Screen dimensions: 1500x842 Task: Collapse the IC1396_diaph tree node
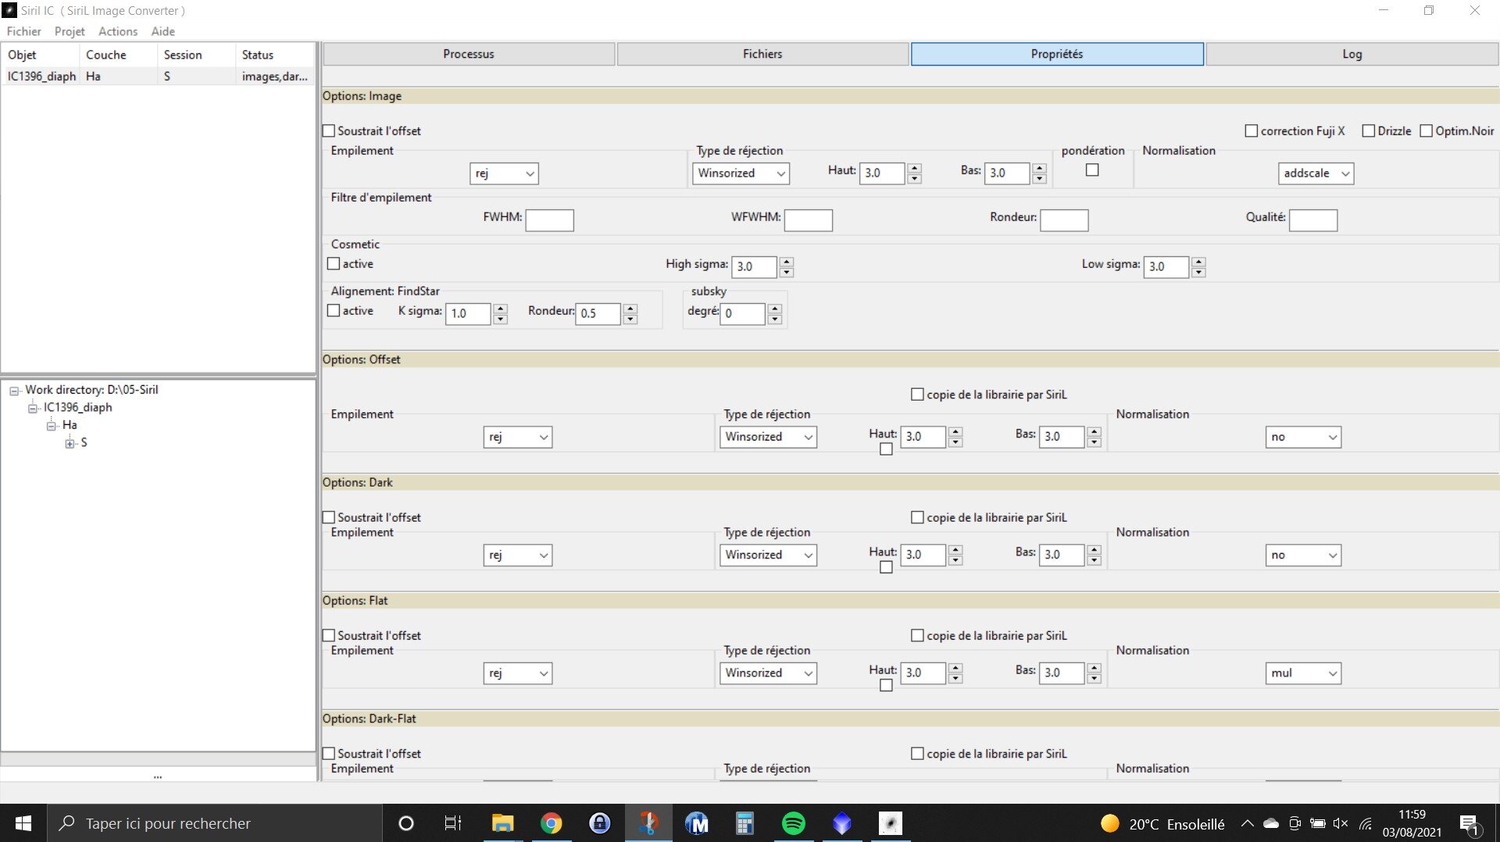33,408
